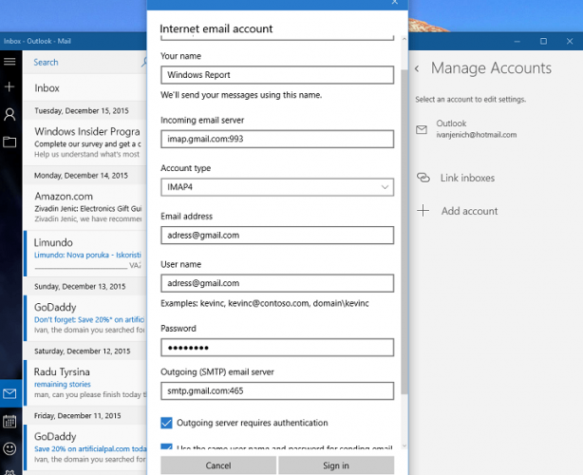Select Link inboxes option
Image resolution: width=583 pixels, height=475 pixels.
[467, 178]
